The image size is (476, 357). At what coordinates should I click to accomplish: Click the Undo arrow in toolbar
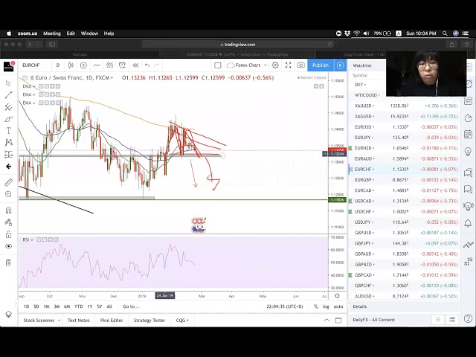point(147,65)
